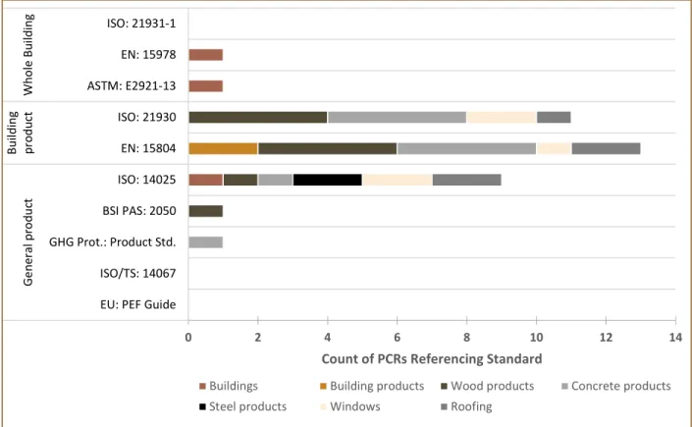Click the Buildings bar in ASTM: E2921-13 row

(x=206, y=85)
